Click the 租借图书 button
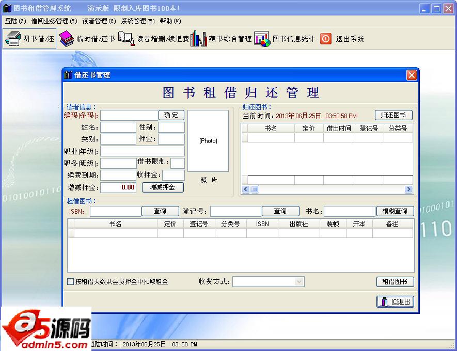 point(395,282)
